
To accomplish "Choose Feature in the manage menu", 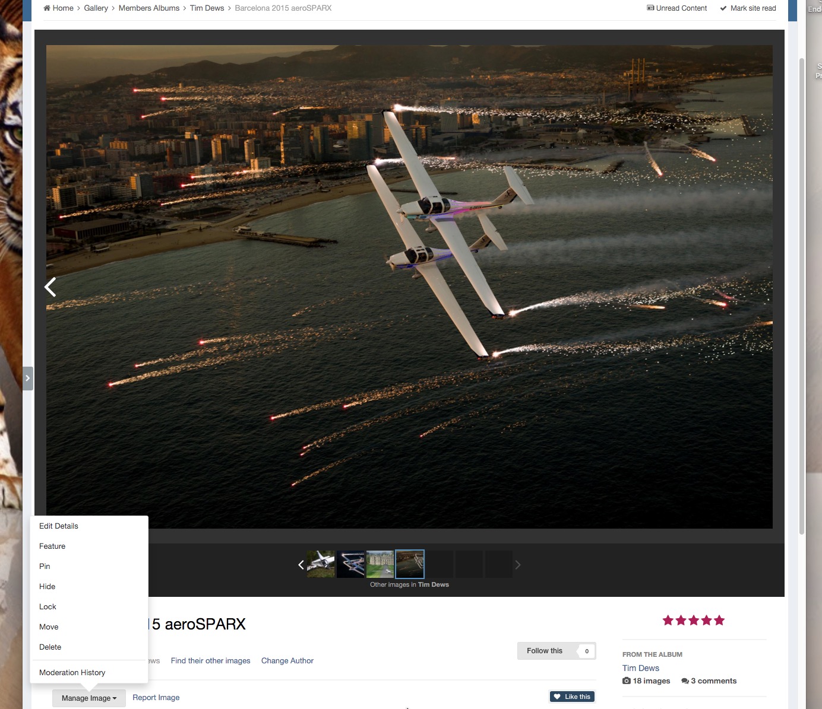I will point(52,546).
